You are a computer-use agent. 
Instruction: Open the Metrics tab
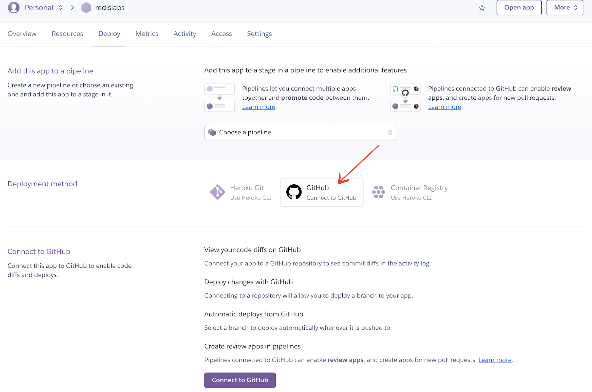point(147,34)
